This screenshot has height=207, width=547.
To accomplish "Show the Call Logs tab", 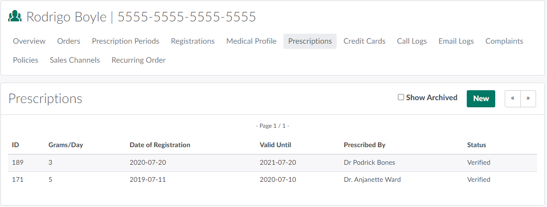I will (x=412, y=41).
